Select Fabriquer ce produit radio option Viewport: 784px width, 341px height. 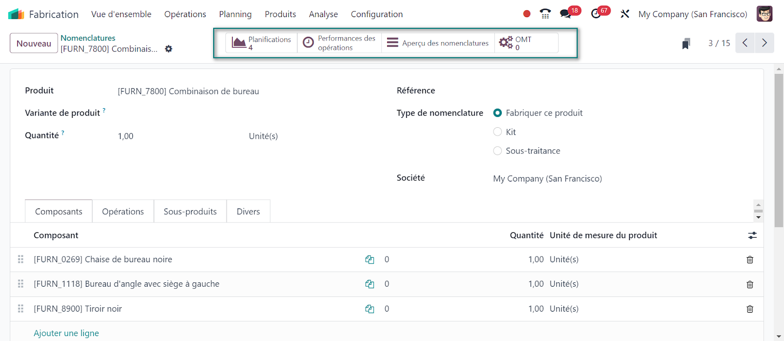497,113
